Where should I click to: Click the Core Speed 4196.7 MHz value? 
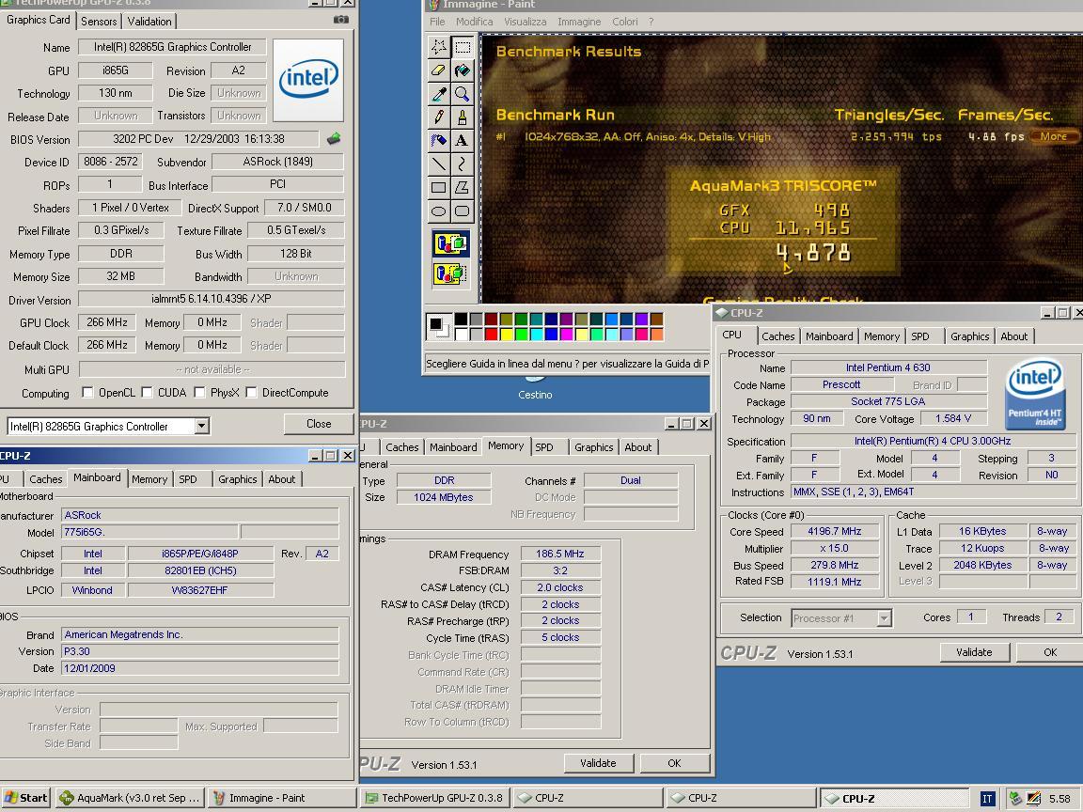[835, 531]
